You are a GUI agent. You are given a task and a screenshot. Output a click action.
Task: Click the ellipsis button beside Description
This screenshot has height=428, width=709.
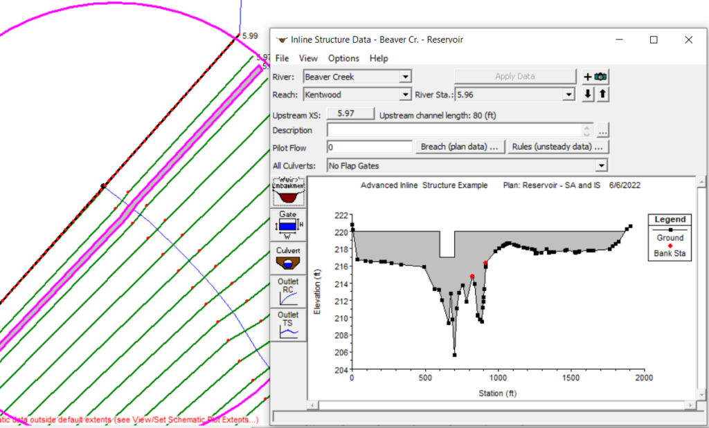coord(602,129)
